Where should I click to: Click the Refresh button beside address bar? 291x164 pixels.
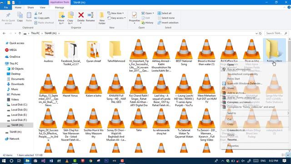coord(260,33)
